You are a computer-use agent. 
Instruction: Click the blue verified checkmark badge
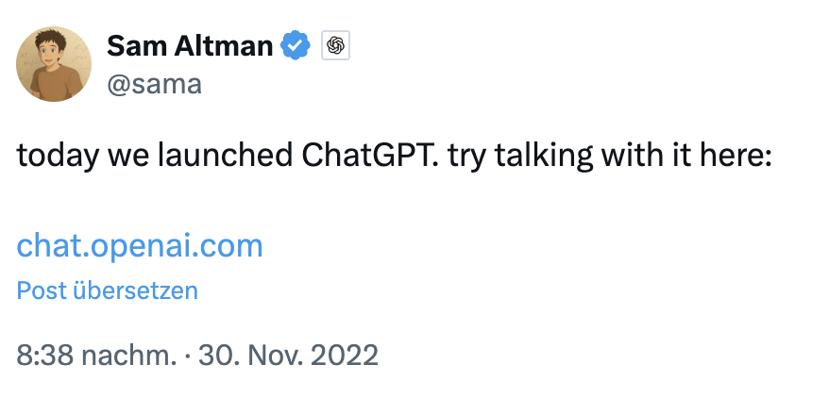tap(296, 44)
